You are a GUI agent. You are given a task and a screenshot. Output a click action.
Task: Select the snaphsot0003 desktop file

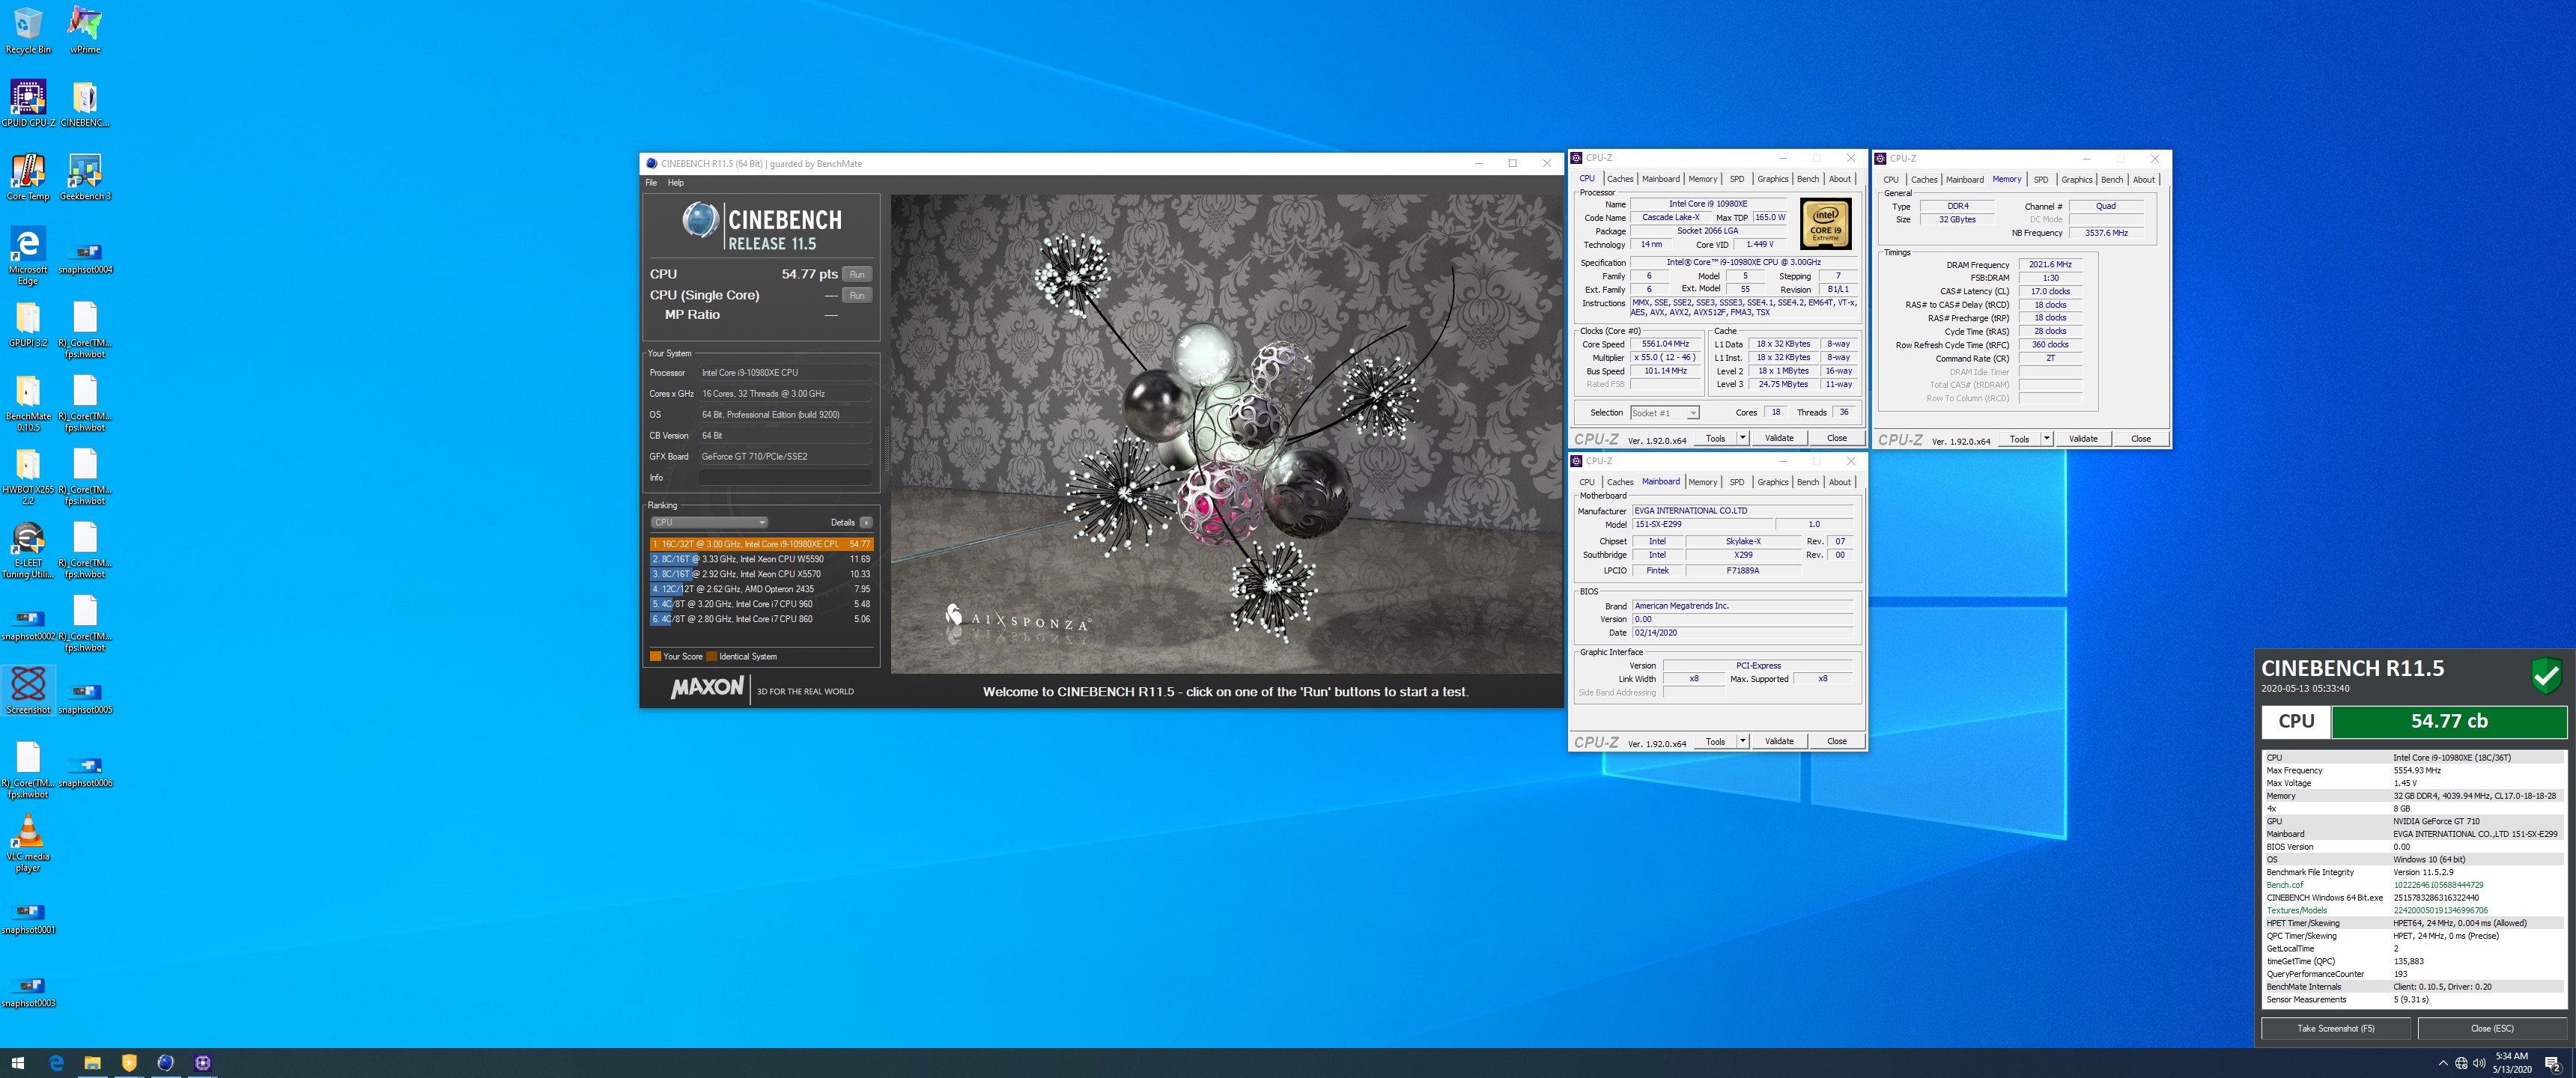click(28, 990)
